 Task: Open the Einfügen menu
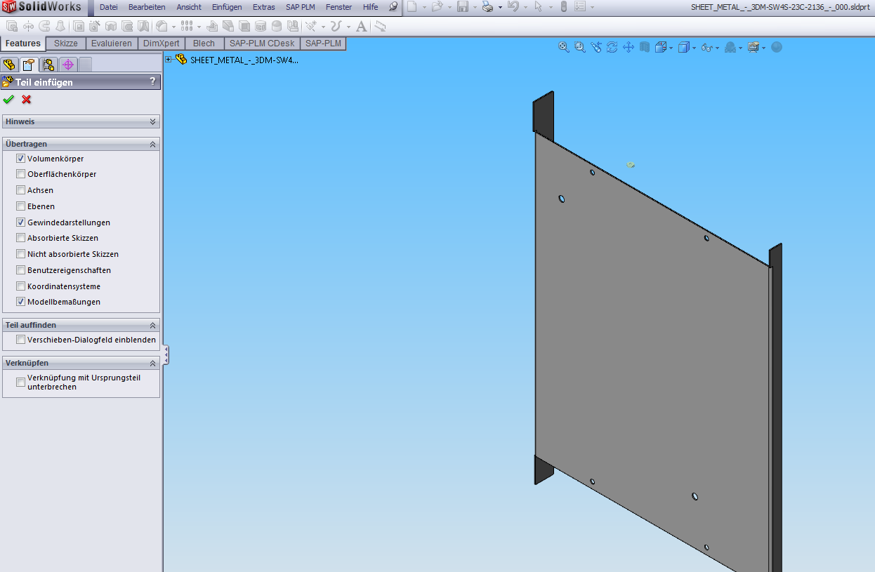coord(227,7)
